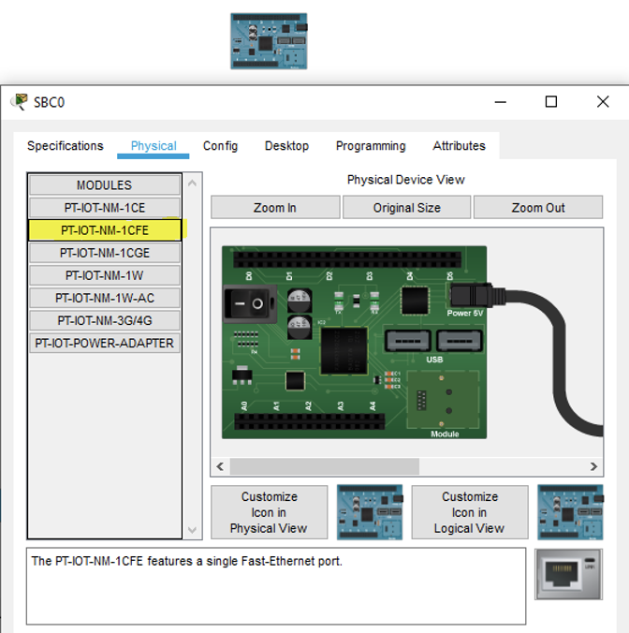
Task: Click the Module slot on the board
Action: (445, 403)
